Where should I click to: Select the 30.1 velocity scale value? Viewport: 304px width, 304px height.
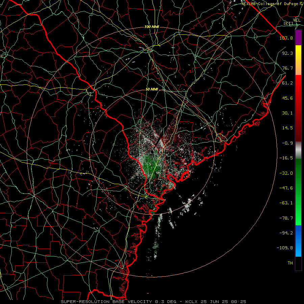(287, 113)
